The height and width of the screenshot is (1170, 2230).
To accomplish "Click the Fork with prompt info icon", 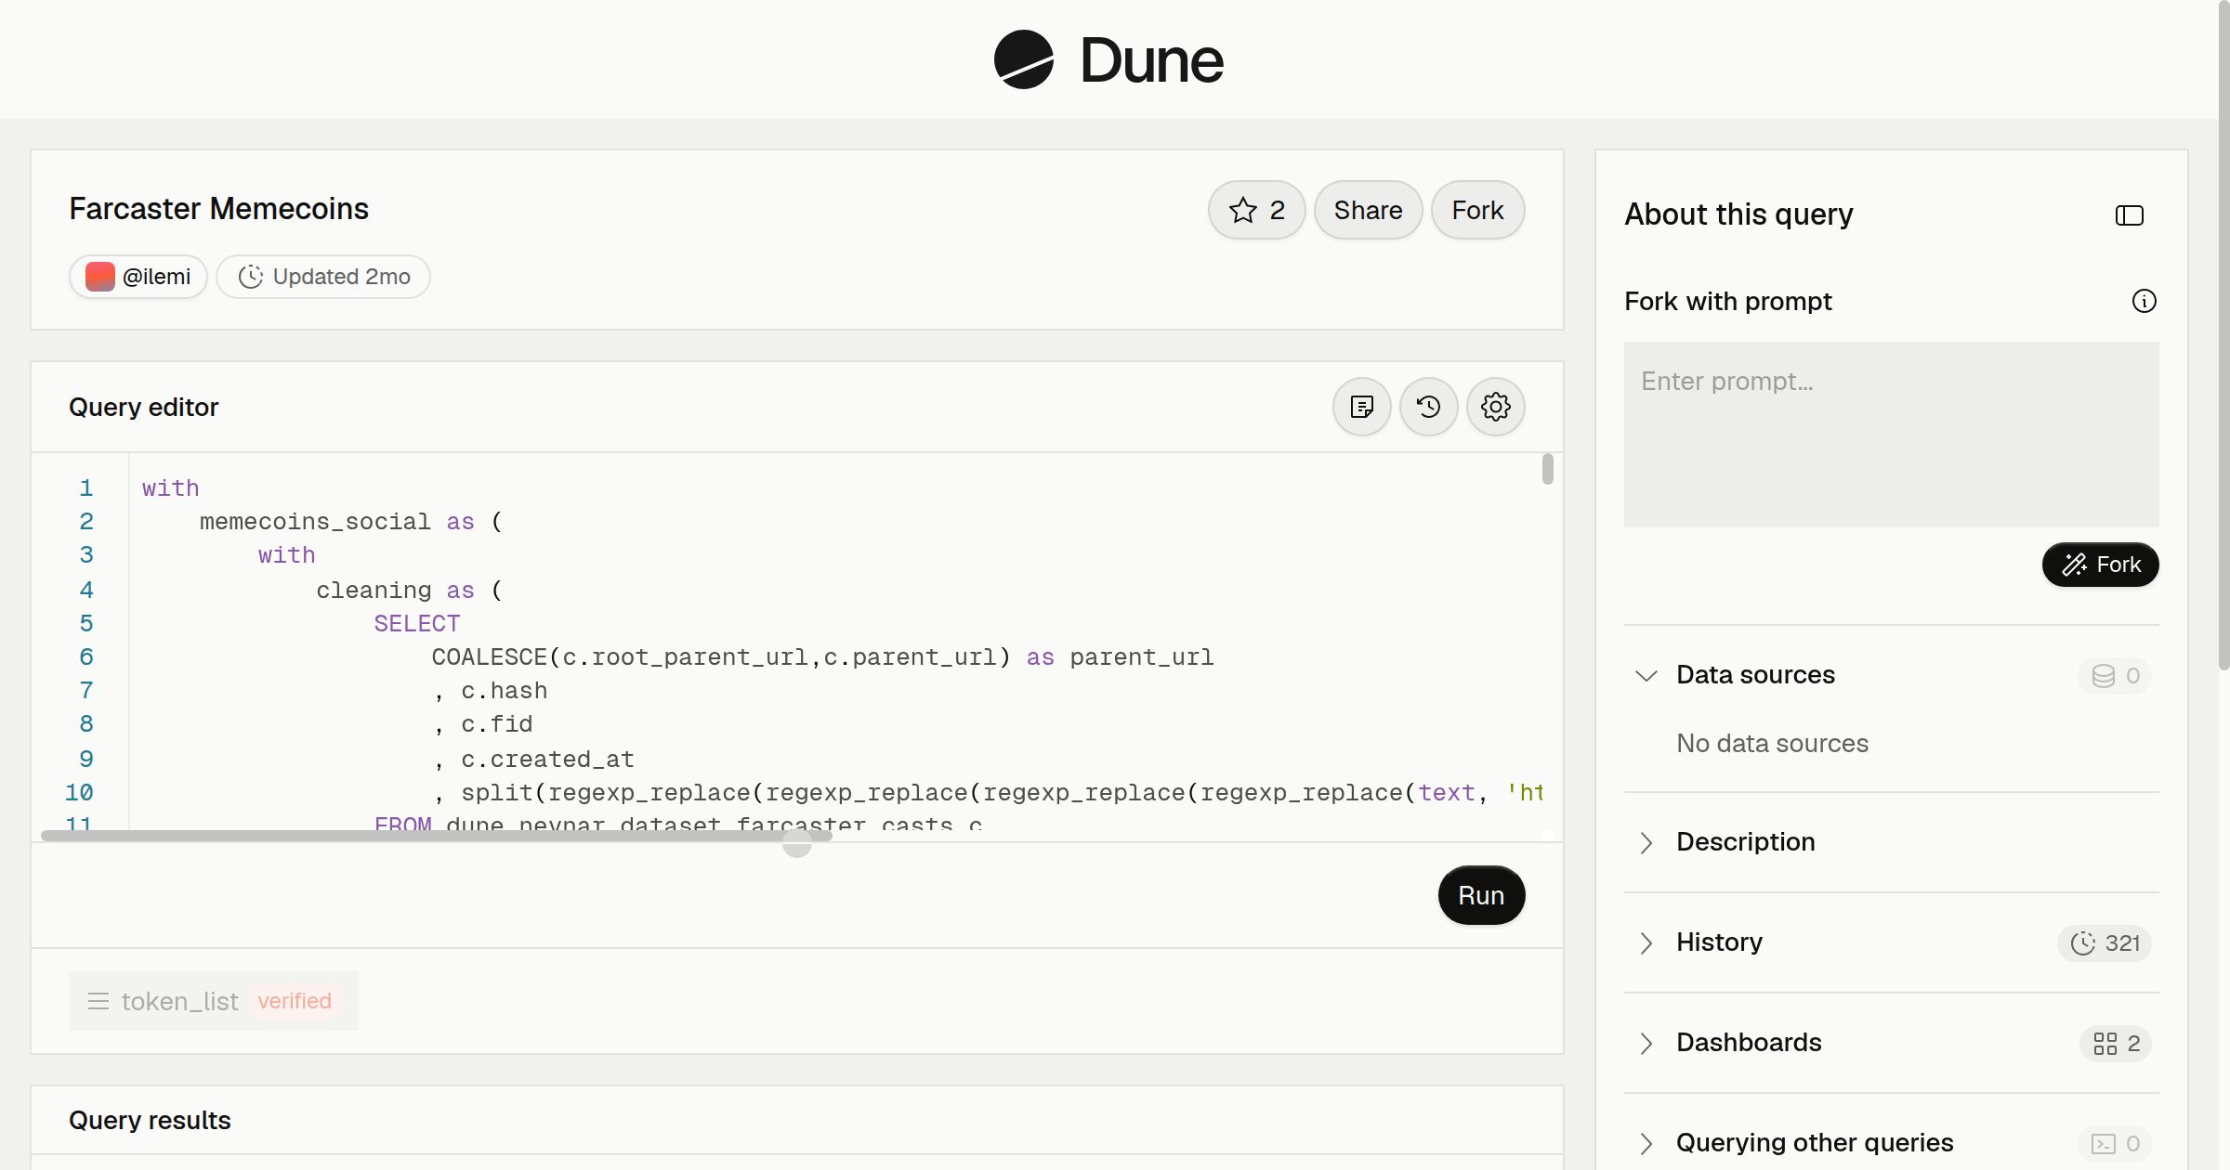I will pyautogui.click(x=2144, y=301).
